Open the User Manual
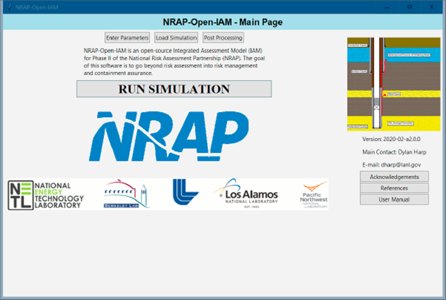The image size is (446, 300). tap(394, 200)
